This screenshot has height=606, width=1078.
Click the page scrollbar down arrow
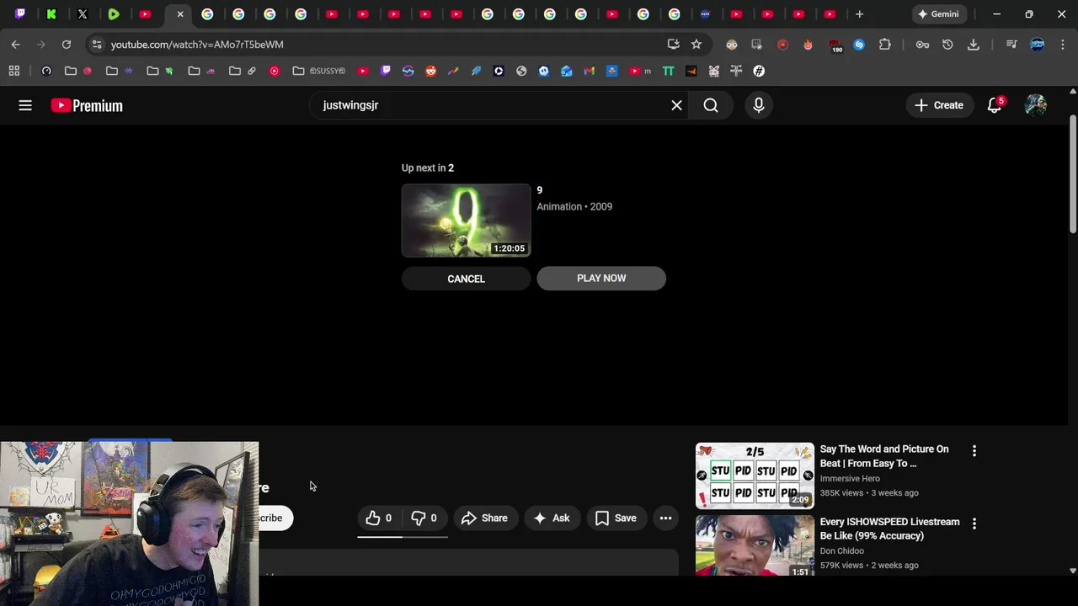pyautogui.click(x=1072, y=571)
